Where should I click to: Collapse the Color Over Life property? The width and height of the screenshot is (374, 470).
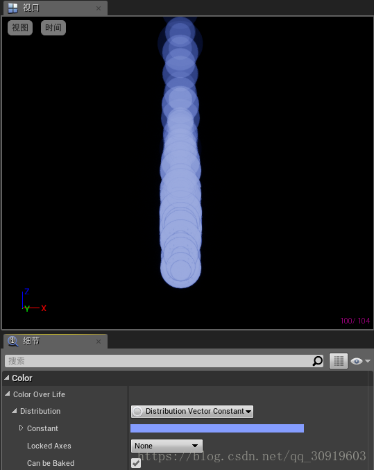(x=8, y=394)
